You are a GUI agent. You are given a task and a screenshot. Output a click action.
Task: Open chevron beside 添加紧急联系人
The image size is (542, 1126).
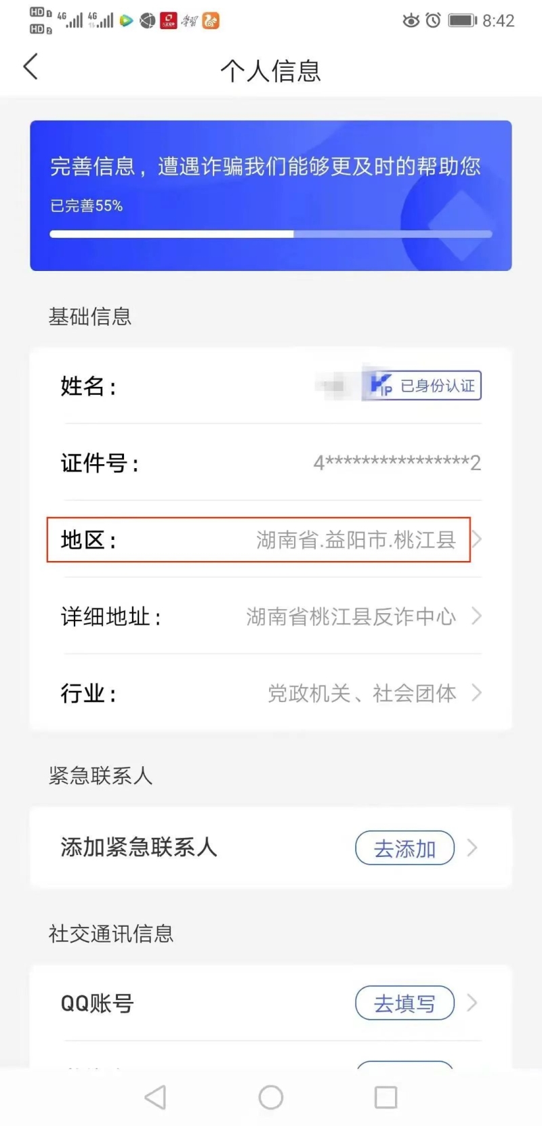(473, 848)
